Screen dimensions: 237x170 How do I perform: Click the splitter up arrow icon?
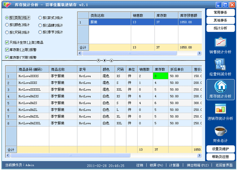98,60
